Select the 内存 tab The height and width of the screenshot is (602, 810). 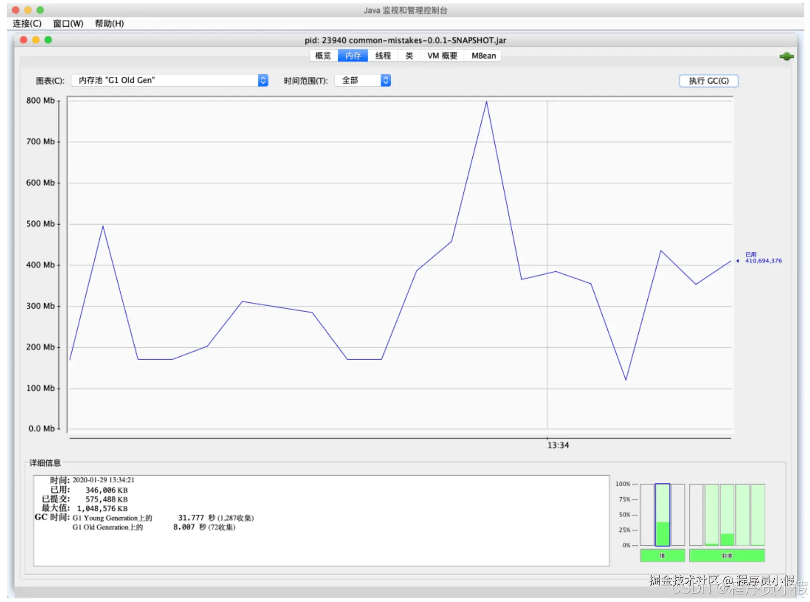(353, 56)
